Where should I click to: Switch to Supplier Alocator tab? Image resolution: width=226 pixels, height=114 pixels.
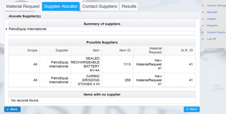(61, 7)
